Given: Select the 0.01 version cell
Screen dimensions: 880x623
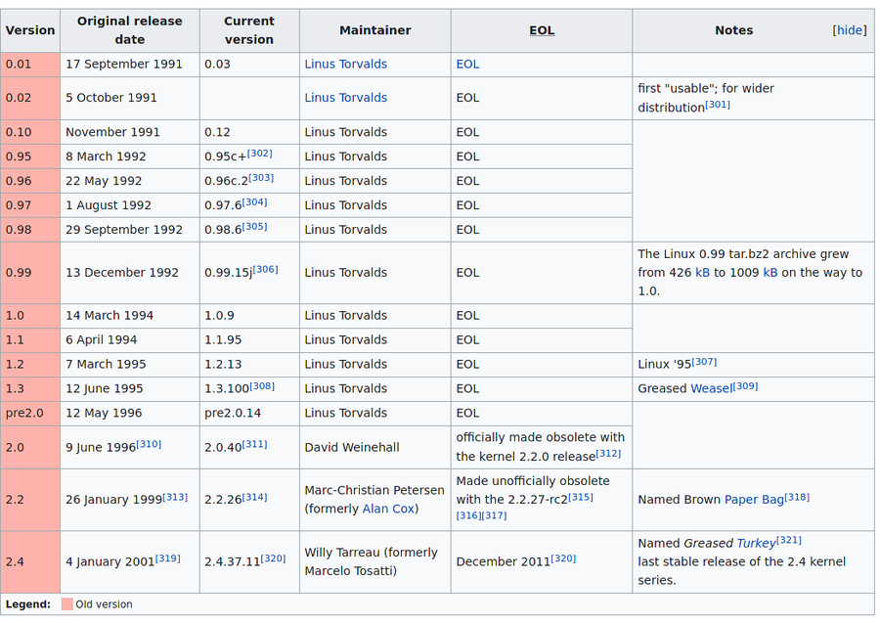Looking at the screenshot, I should pyautogui.click(x=30, y=65).
